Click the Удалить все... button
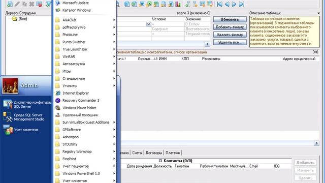325x183 pixels. pyautogui.click(x=230, y=42)
